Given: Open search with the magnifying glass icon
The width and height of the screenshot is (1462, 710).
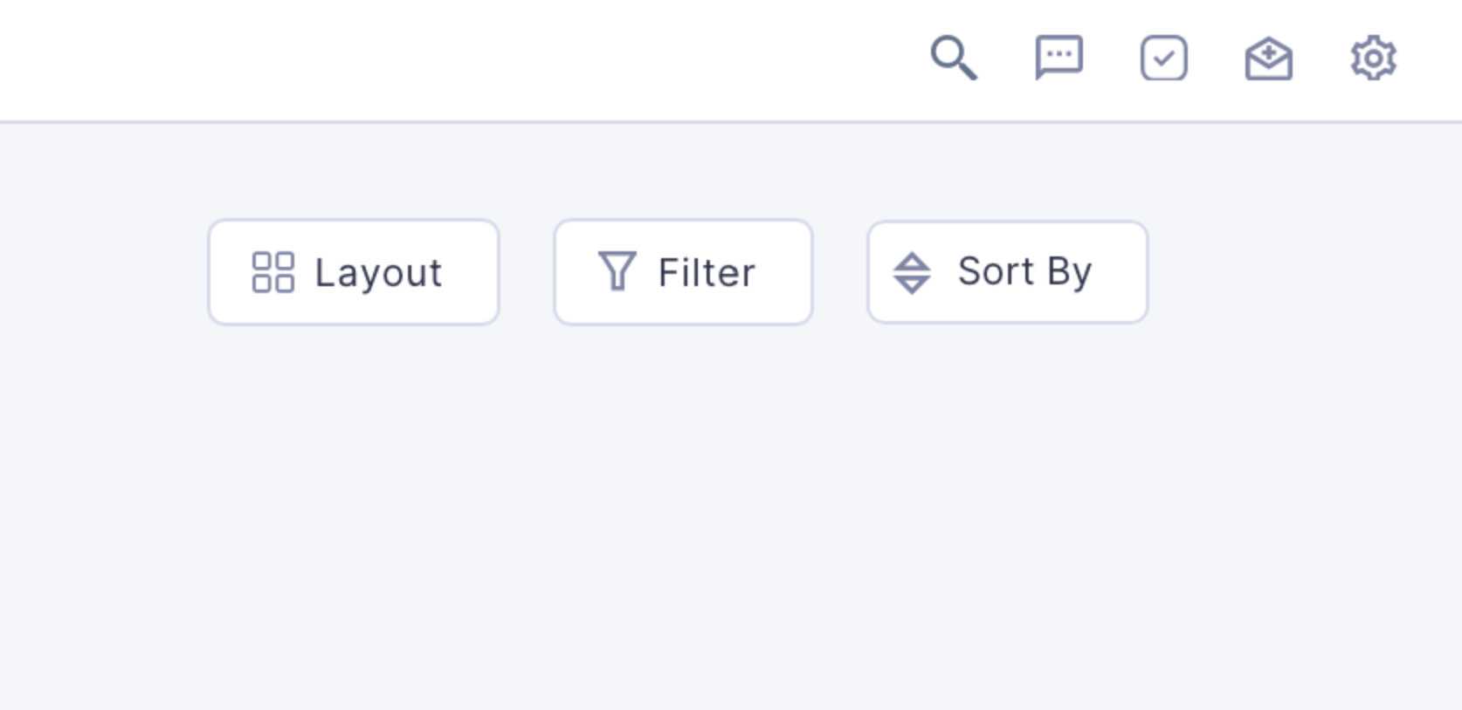Looking at the screenshot, I should coord(954,58).
